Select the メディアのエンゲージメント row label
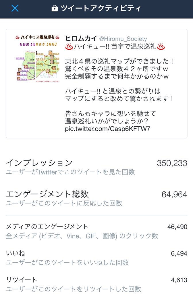This screenshot has width=193, height=294. pyautogui.click(x=47, y=227)
